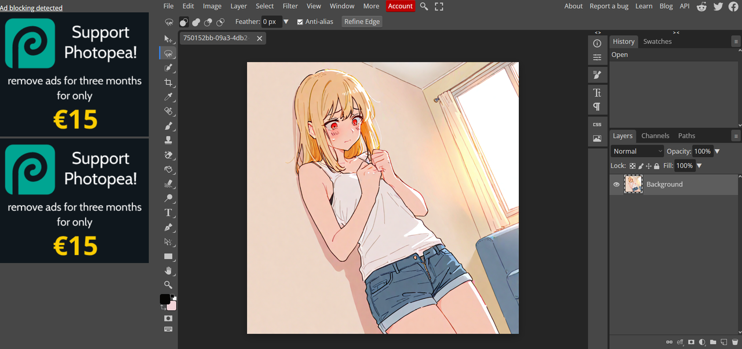Select the Crop tool
742x349 pixels.
click(168, 82)
